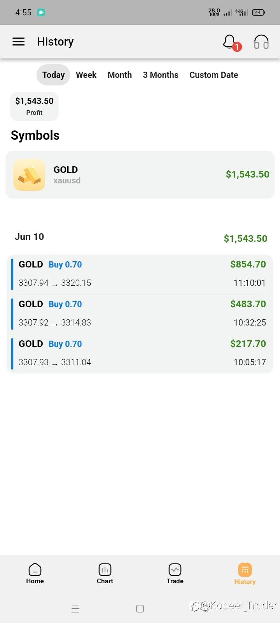Viewport: 280px width, 623px height.
Task: Open the Chart tab icon
Action: tap(105, 570)
